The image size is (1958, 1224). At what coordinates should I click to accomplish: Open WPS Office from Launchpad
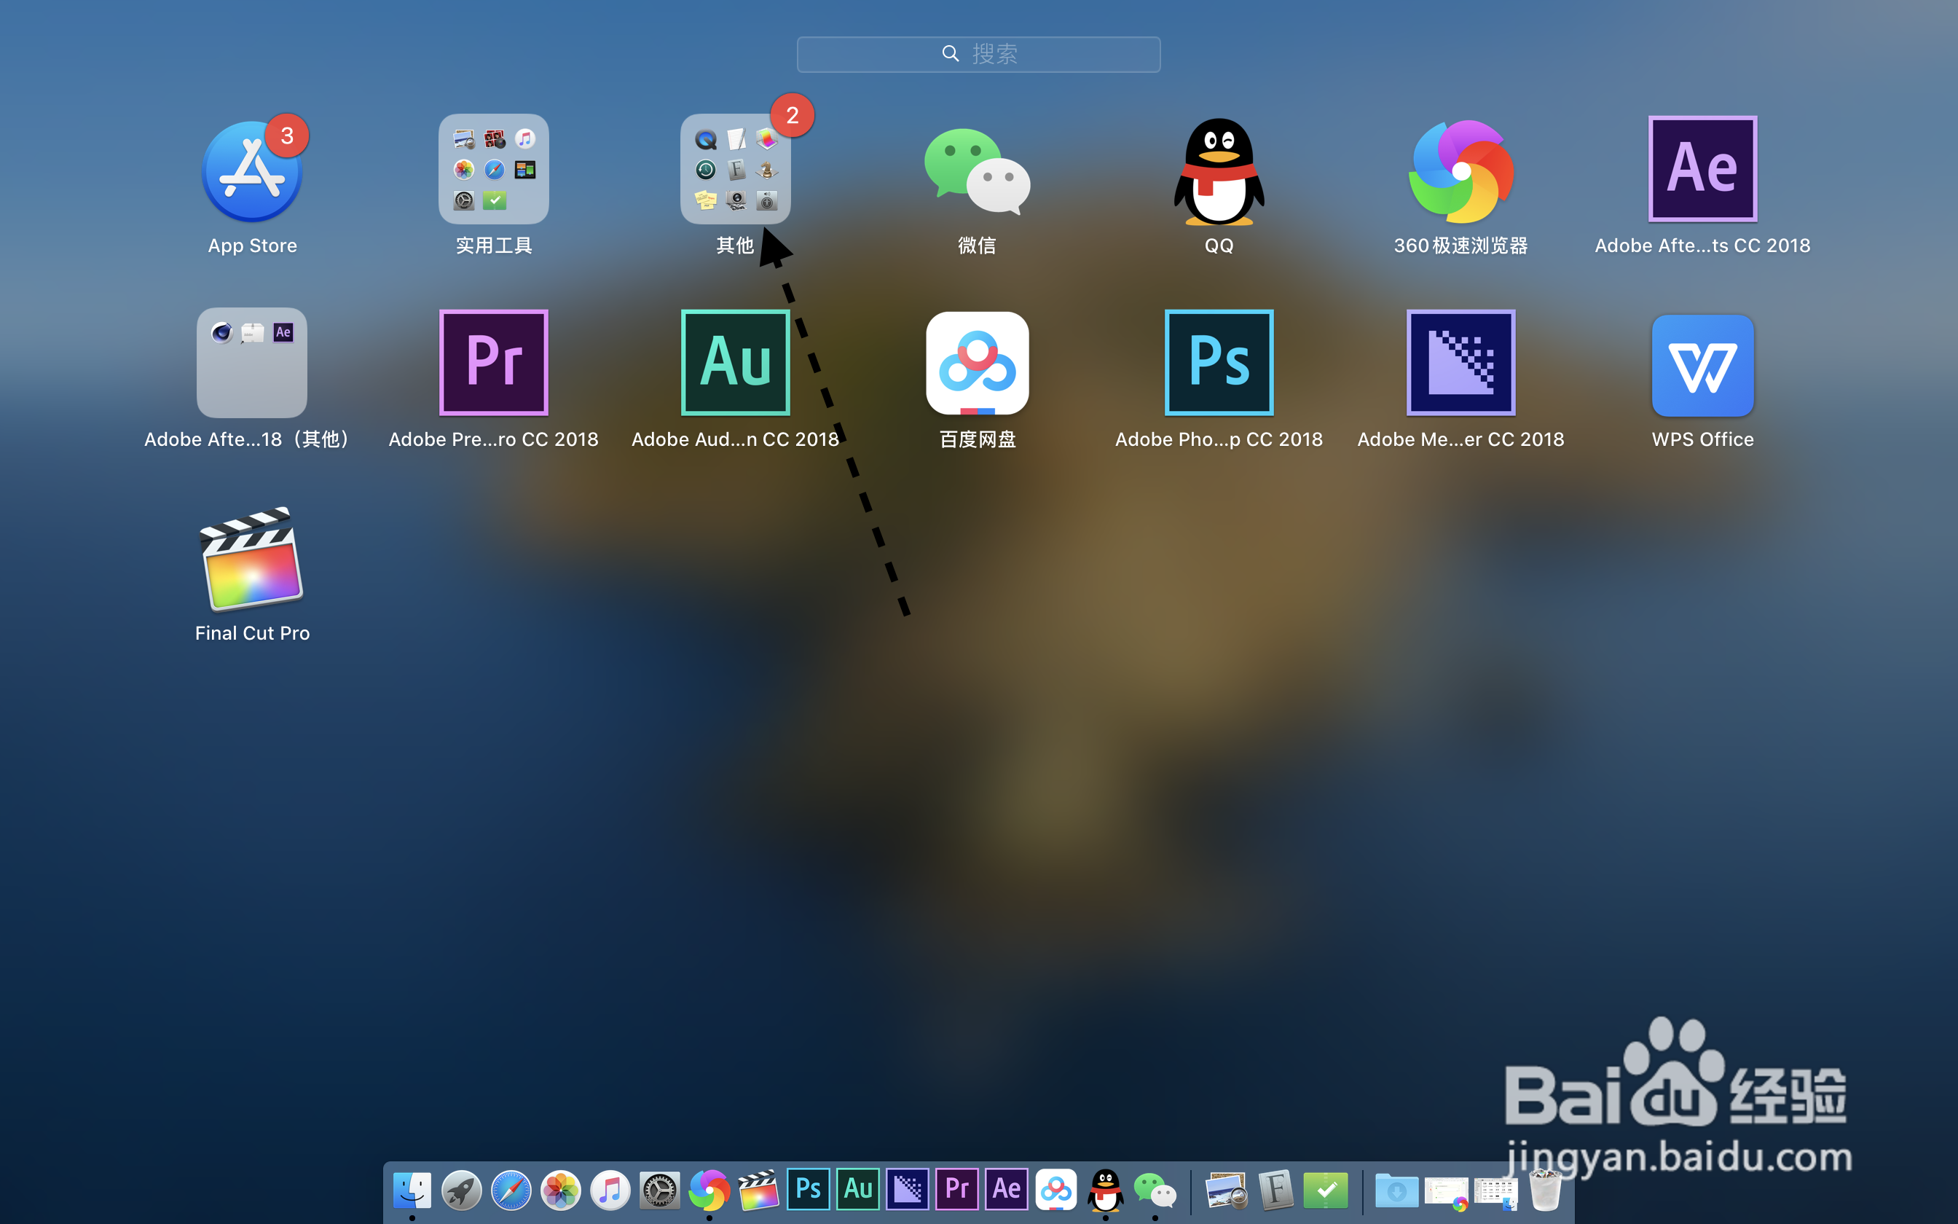[x=1702, y=365]
